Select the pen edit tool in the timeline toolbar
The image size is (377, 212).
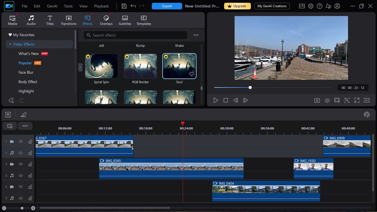tap(23, 115)
